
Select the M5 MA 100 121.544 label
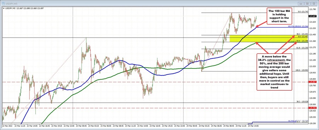(x=298, y=27)
